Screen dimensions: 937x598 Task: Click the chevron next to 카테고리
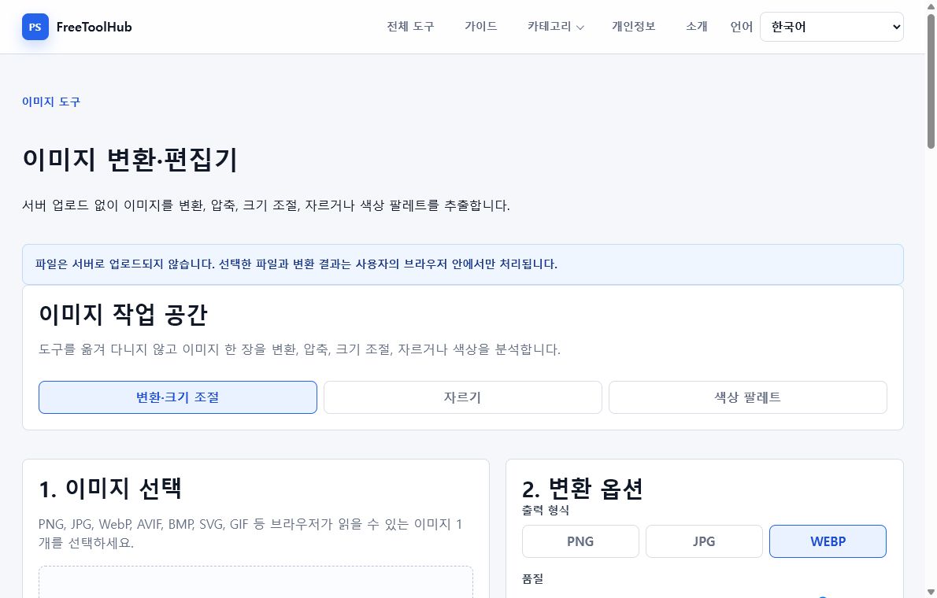click(x=580, y=28)
